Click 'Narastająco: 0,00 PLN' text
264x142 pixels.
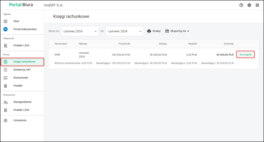click(184, 63)
